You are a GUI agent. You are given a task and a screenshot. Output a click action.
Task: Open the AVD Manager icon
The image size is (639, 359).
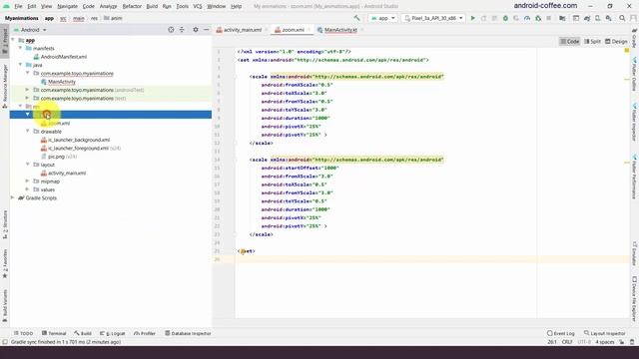point(597,18)
